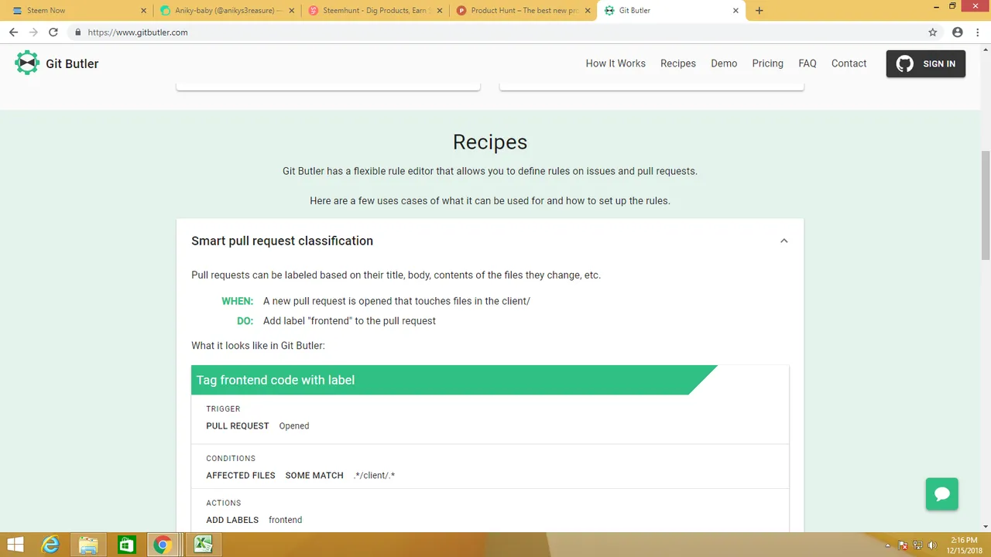The height and width of the screenshot is (557, 991).
Task: Close the Aniky-baby tab
Action: 292,11
